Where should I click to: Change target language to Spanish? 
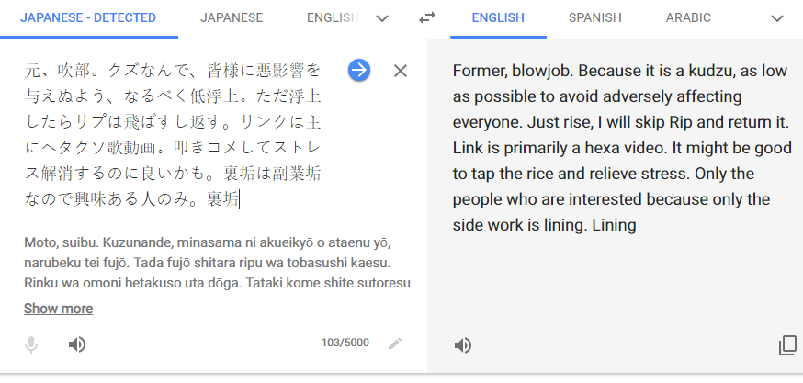coord(594,18)
